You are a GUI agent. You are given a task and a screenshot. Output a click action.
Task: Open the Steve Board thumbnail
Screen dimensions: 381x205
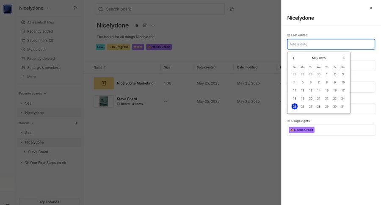pyautogui.click(x=104, y=101)
